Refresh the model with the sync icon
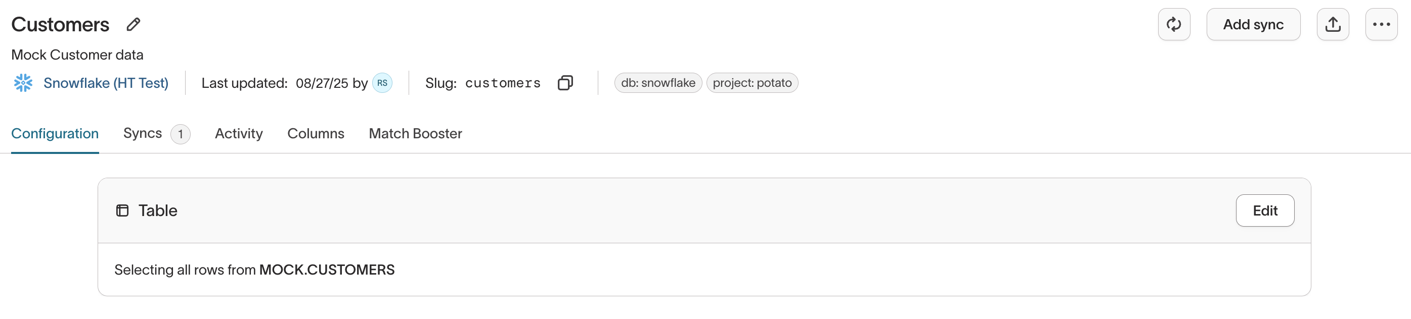Screen dimensions: 1411x319 (1174, 24)
